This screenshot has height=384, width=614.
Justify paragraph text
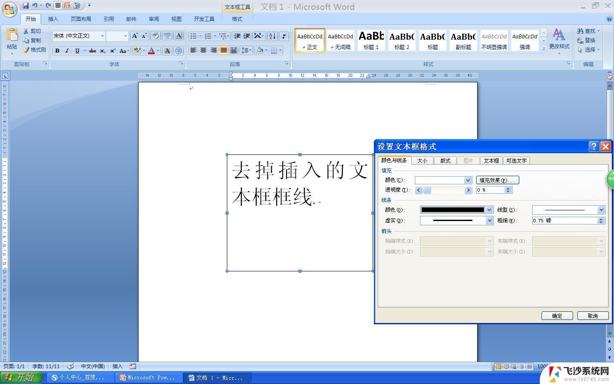click(x=224, y=50)
